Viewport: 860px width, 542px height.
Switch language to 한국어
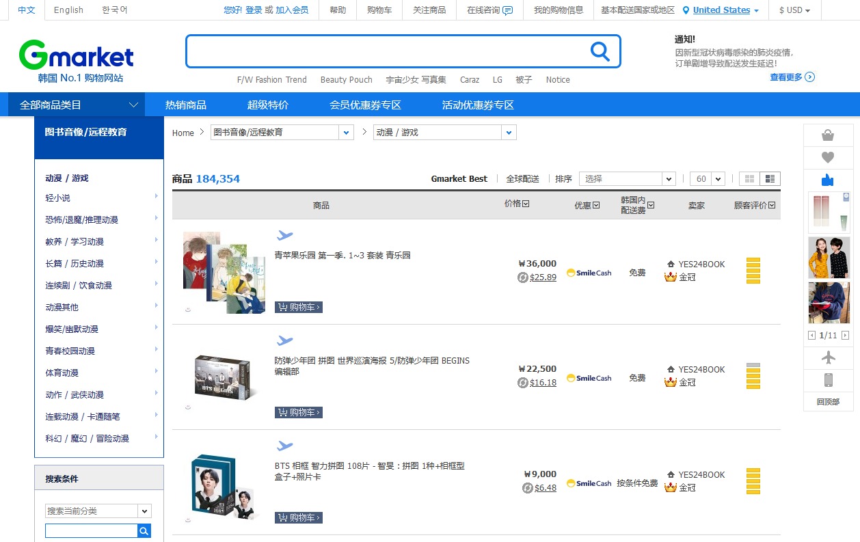[x=115, y=10]
